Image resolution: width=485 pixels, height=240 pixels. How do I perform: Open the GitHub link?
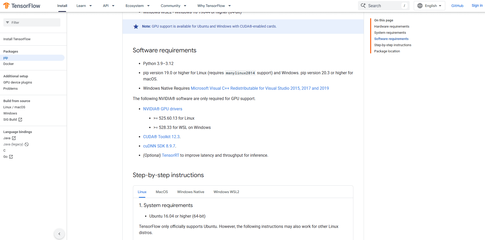click(457, 6)
